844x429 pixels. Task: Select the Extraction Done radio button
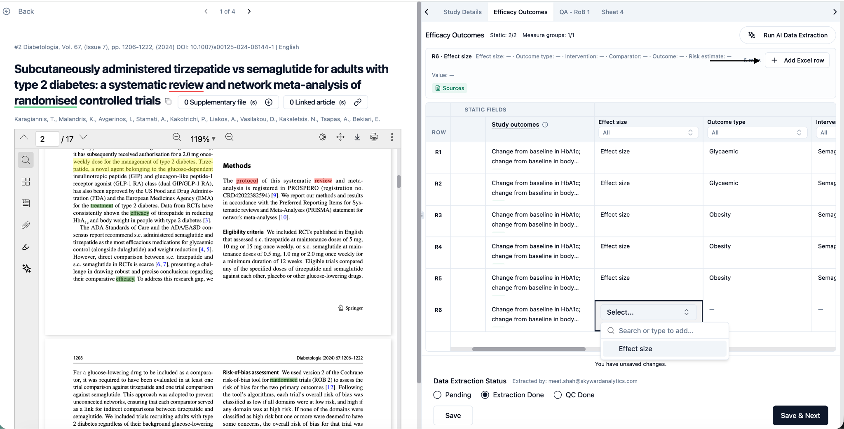click(x=485, y=395)
